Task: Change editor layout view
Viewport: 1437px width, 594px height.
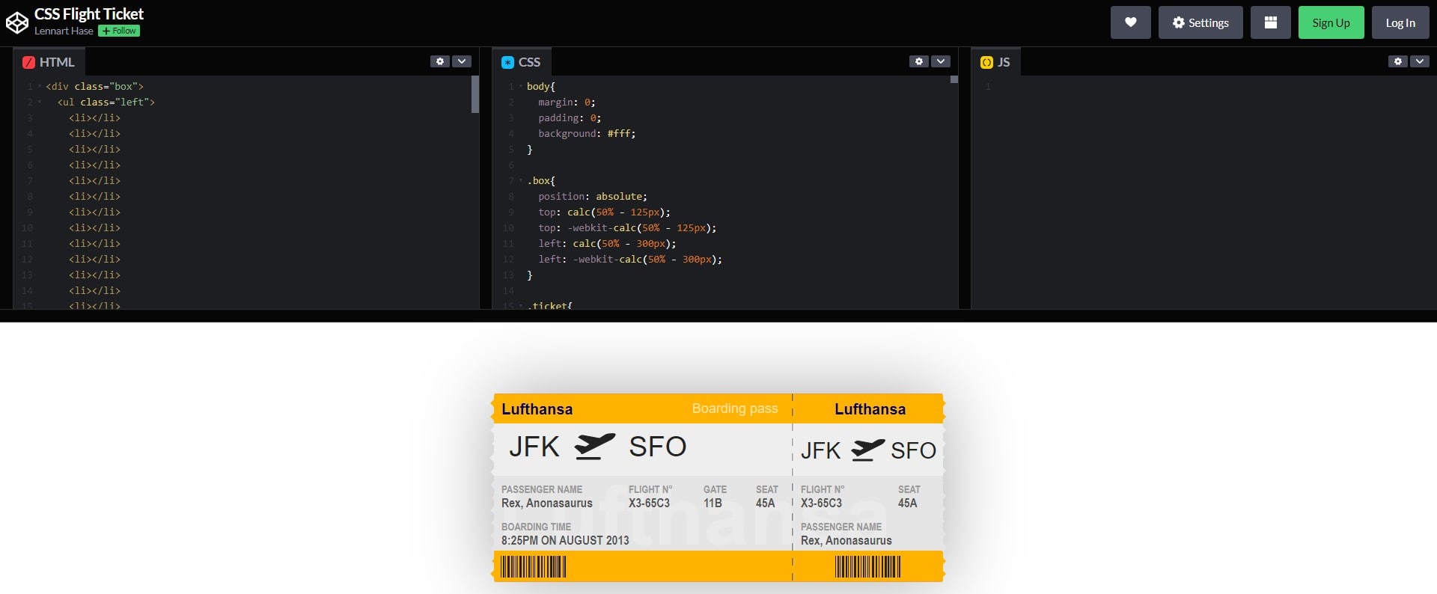Action: tap(1270, 22)
